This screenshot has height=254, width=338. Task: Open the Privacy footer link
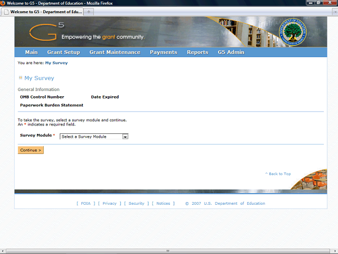click(109, 203)
